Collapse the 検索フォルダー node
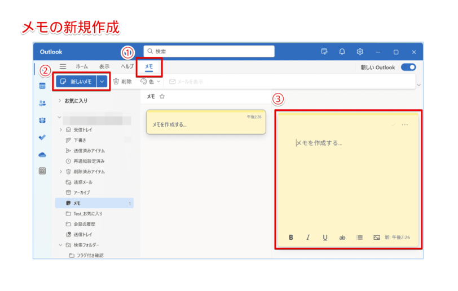Viewport: 458px width, 291px height. 61,245
